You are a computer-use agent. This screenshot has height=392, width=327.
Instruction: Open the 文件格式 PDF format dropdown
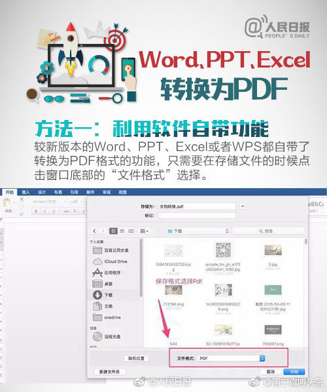point(231,359)
